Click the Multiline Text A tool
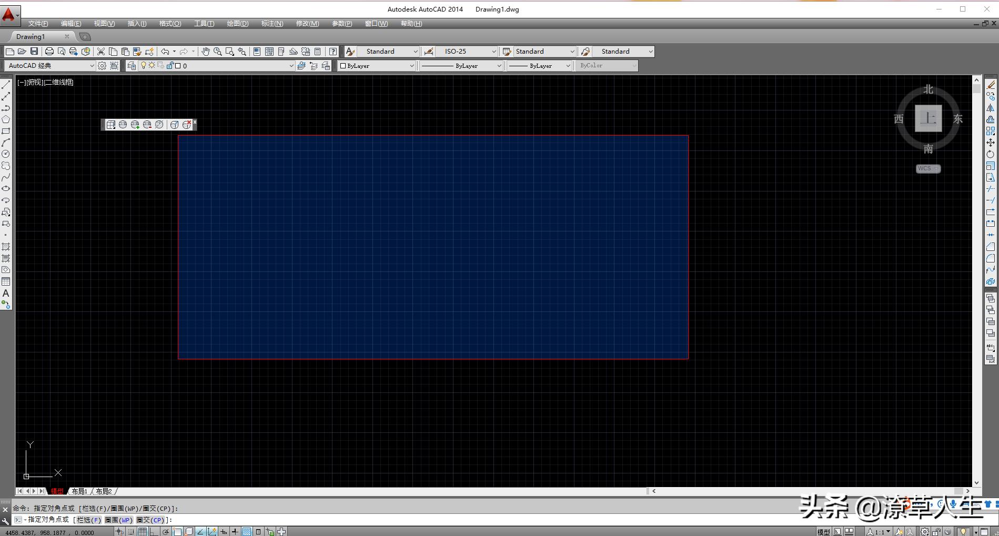The image size is (999, 536). pos(6,293)
